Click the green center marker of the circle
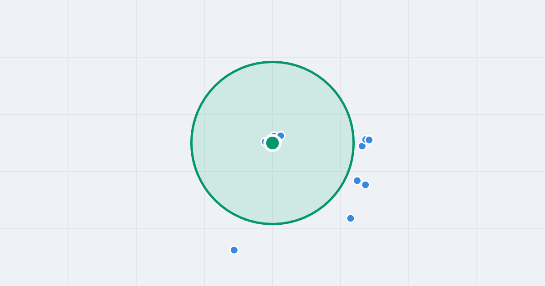The width and height of the screenshot is (545, 286). point(272,143)
